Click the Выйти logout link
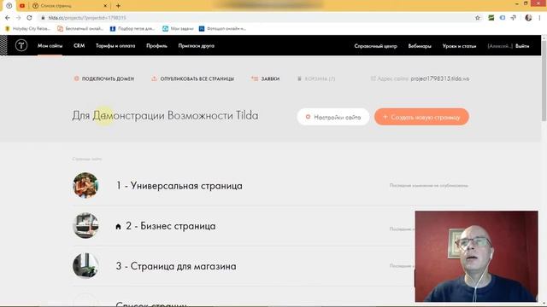Viewport: 547px width, 307px height. [x=522, y=46]
